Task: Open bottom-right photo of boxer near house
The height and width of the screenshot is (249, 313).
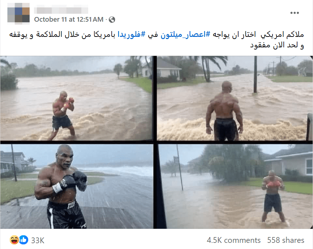Action: tap(235, 186)
